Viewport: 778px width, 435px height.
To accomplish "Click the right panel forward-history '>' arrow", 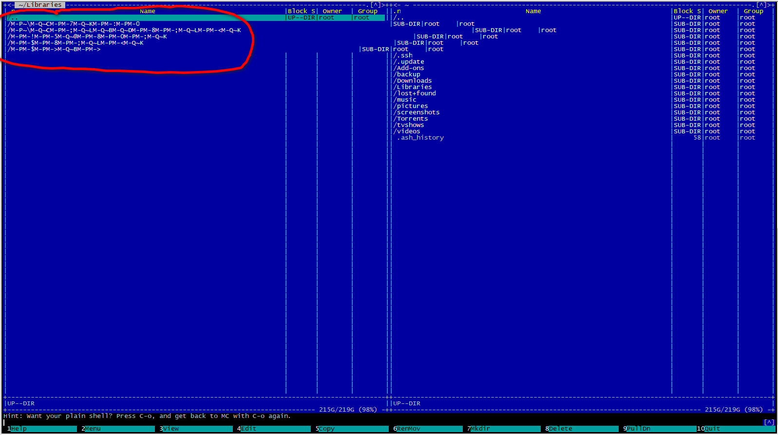I will (x=770, y=5).
